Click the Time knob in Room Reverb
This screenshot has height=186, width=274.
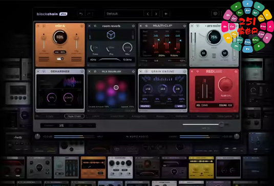pyautogui.click(x=95, y=48)
